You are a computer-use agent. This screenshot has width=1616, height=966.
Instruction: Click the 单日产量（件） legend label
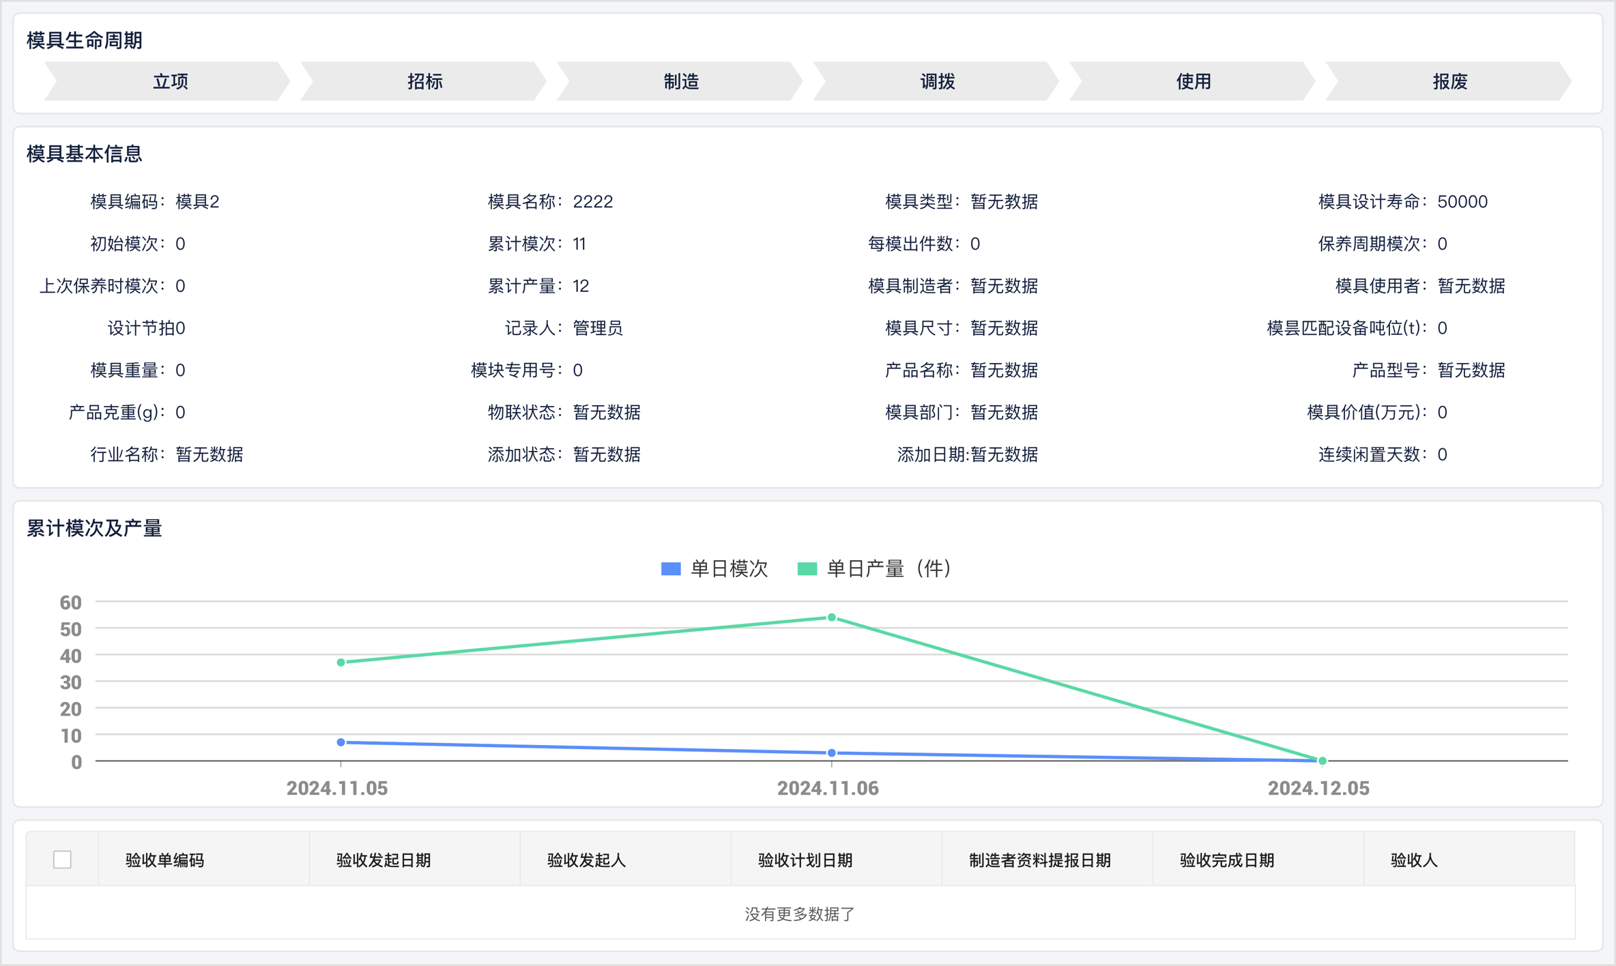[889, 569]
